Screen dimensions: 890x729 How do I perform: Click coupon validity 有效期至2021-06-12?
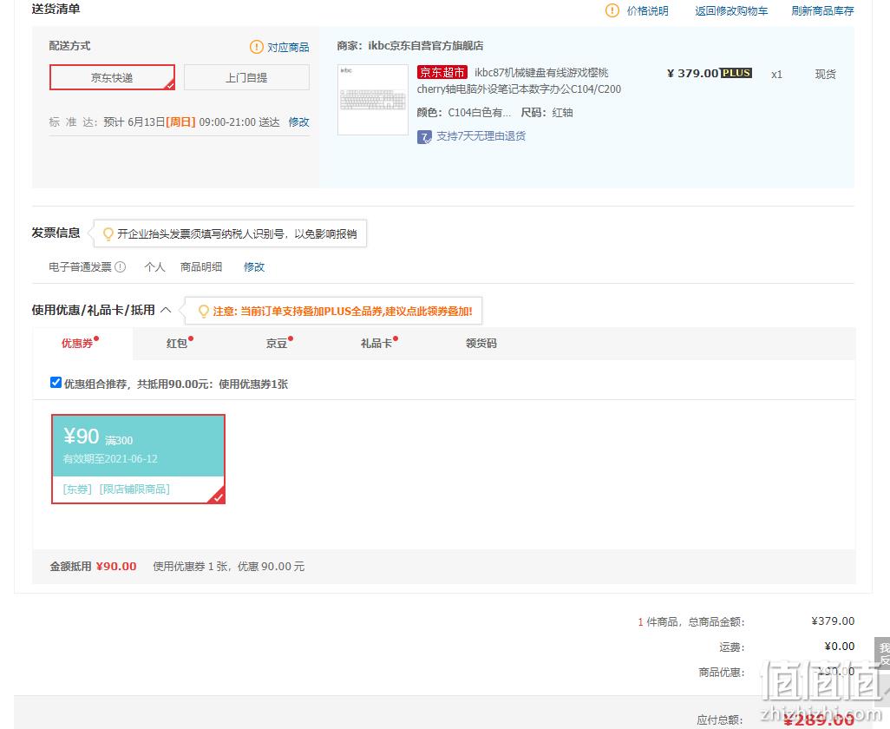click(110, 459)
